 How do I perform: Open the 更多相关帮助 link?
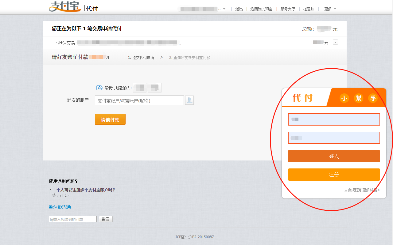click(60, 207)
